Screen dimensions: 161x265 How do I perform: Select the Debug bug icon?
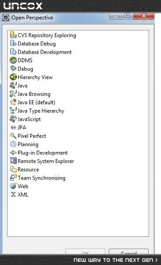pyautogui.click(x=13, y=68)
